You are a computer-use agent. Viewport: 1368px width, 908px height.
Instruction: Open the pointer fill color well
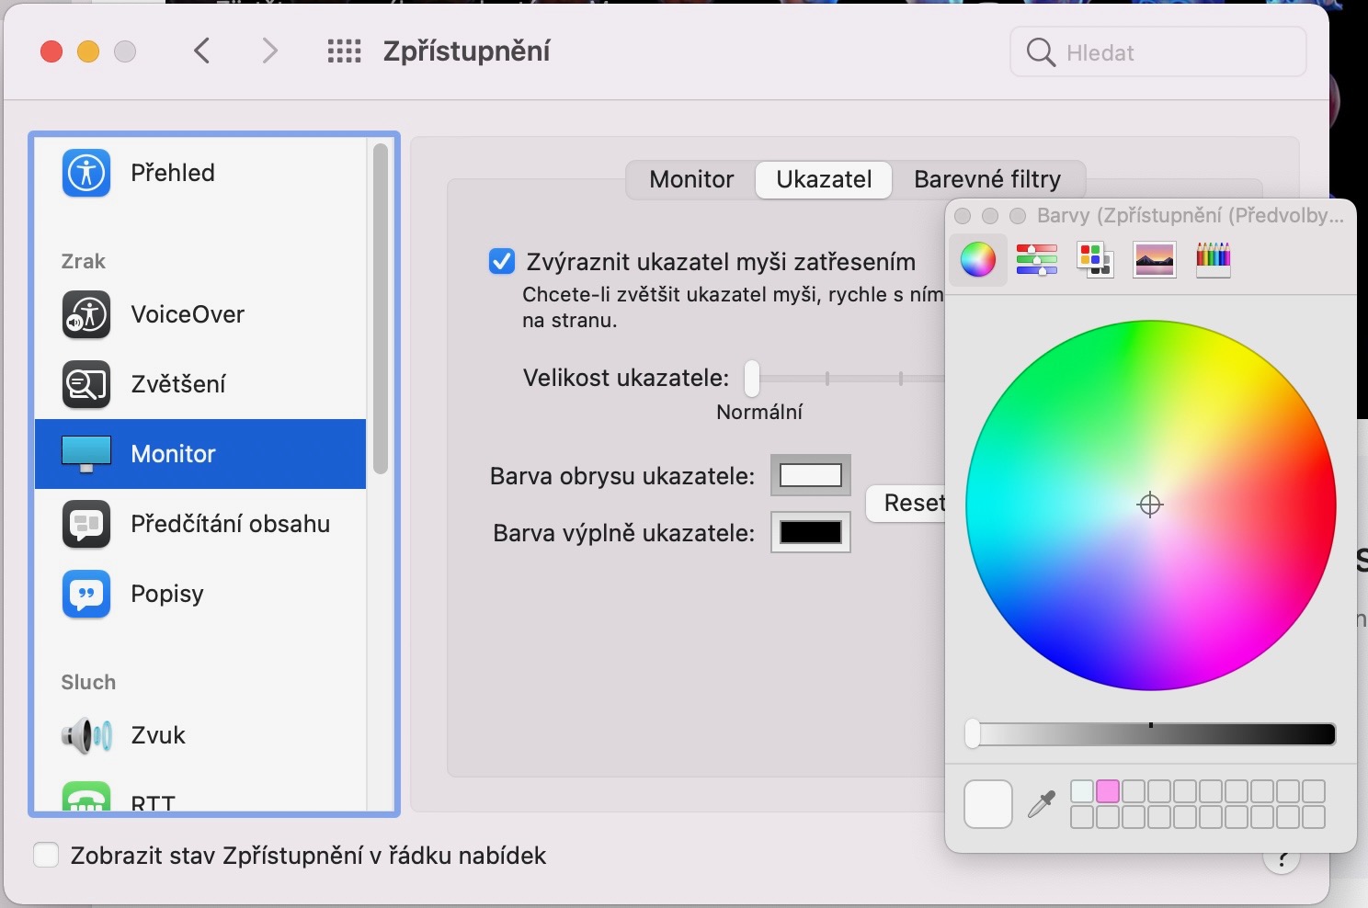pos(810,532)
